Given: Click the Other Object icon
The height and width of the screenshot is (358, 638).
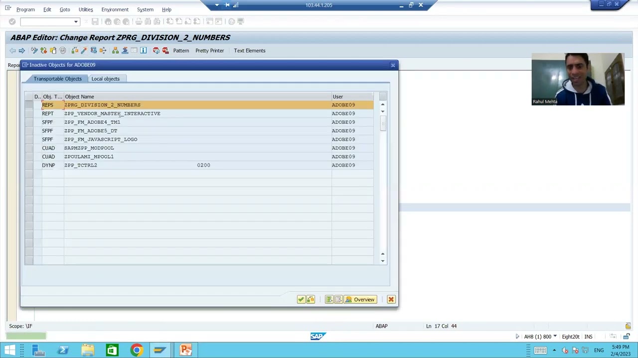Looking at the screenshot, I should 53,50.
